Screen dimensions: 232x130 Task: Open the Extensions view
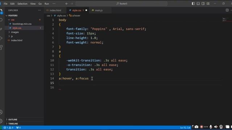pos(1,47)
